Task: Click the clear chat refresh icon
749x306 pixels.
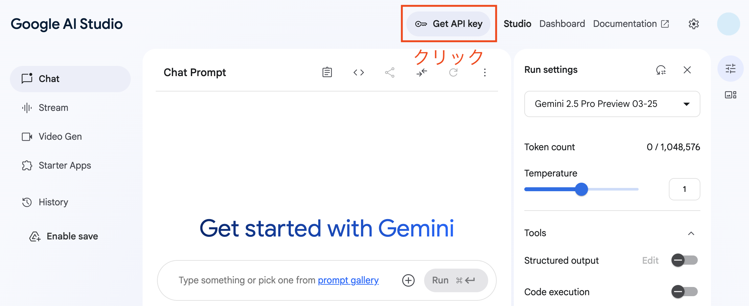Action: (453, 72)
